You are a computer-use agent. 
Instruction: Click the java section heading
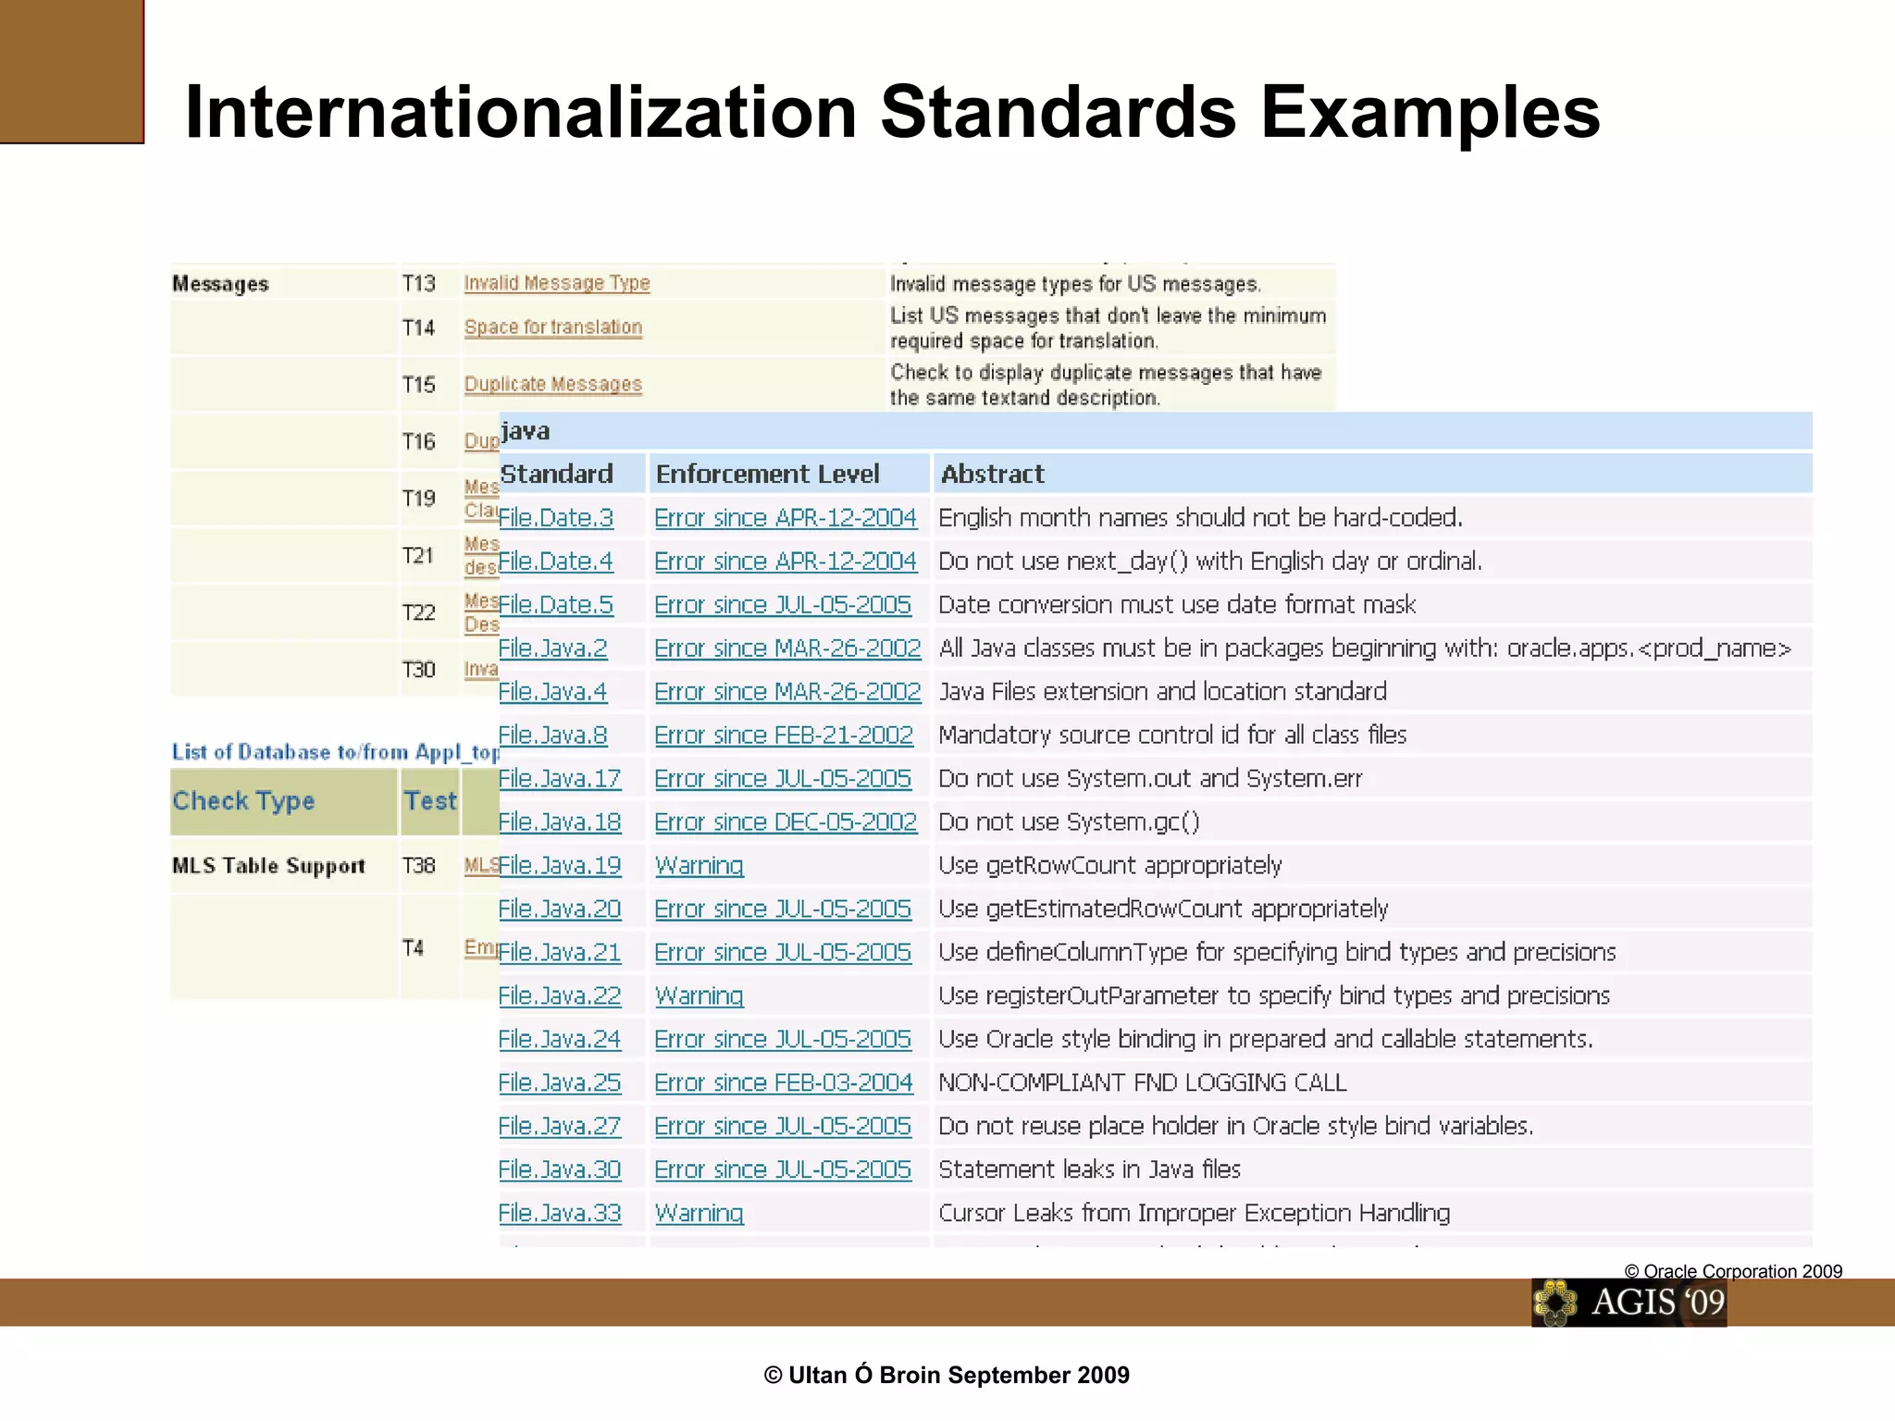pos(525,431)
